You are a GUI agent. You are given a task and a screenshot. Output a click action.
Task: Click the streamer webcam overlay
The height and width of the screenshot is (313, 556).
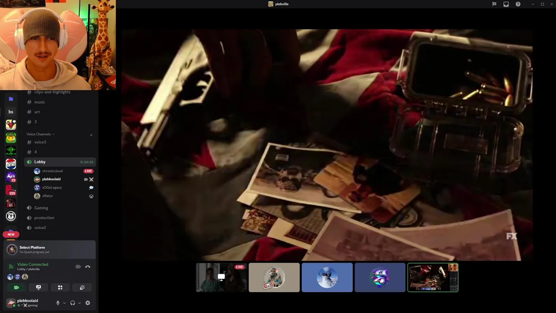58,45
